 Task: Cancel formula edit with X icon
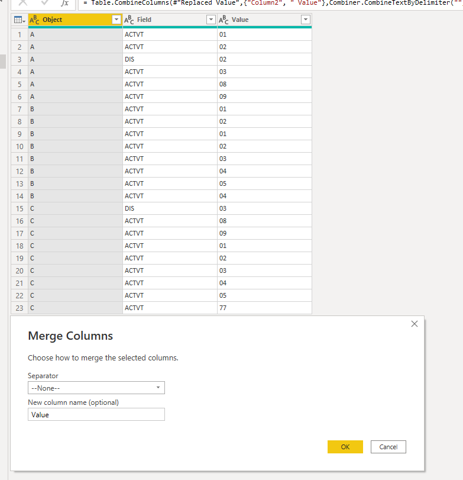pos(23,3)
